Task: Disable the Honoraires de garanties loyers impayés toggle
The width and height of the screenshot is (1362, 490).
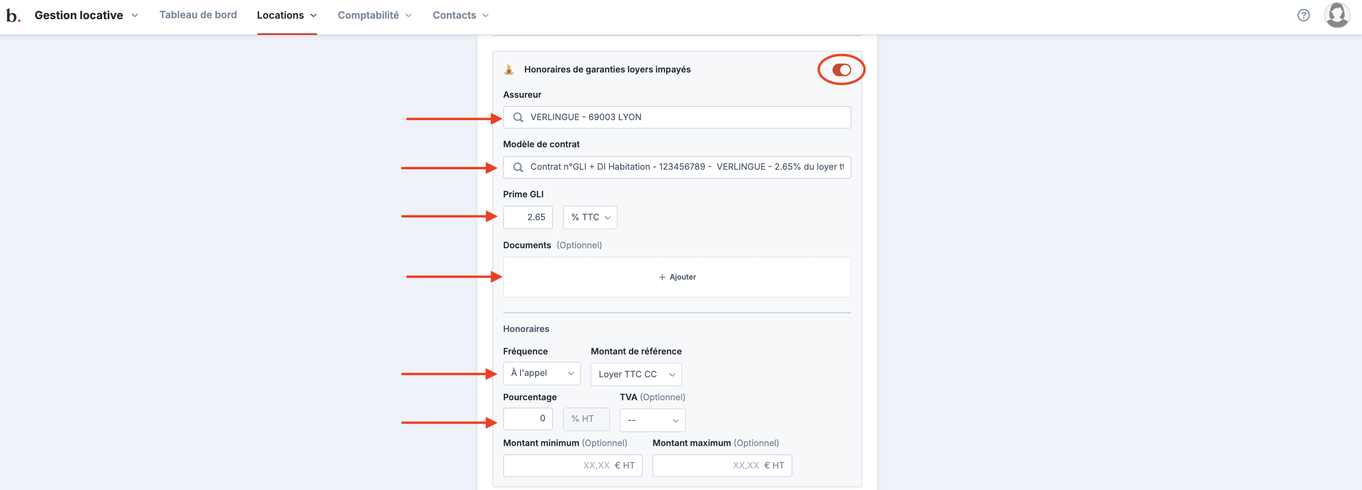Action: (x=840, y=70)
